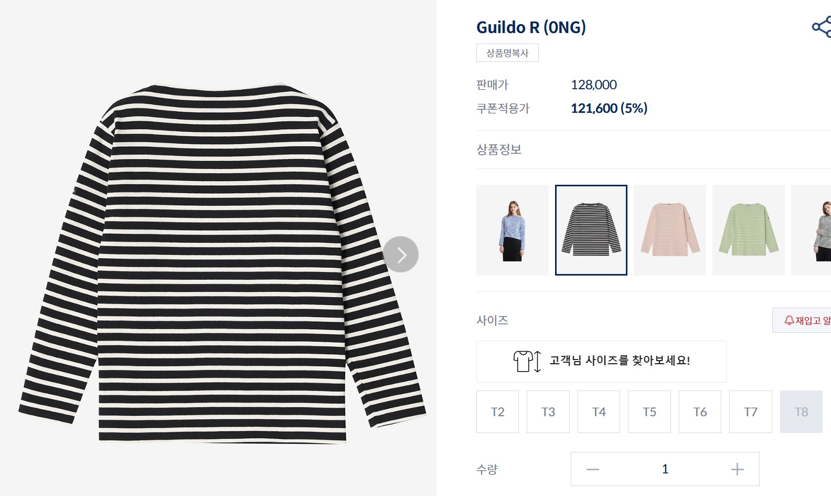Choose the T7 size button
831x496 pixels.
click(751, 412)
